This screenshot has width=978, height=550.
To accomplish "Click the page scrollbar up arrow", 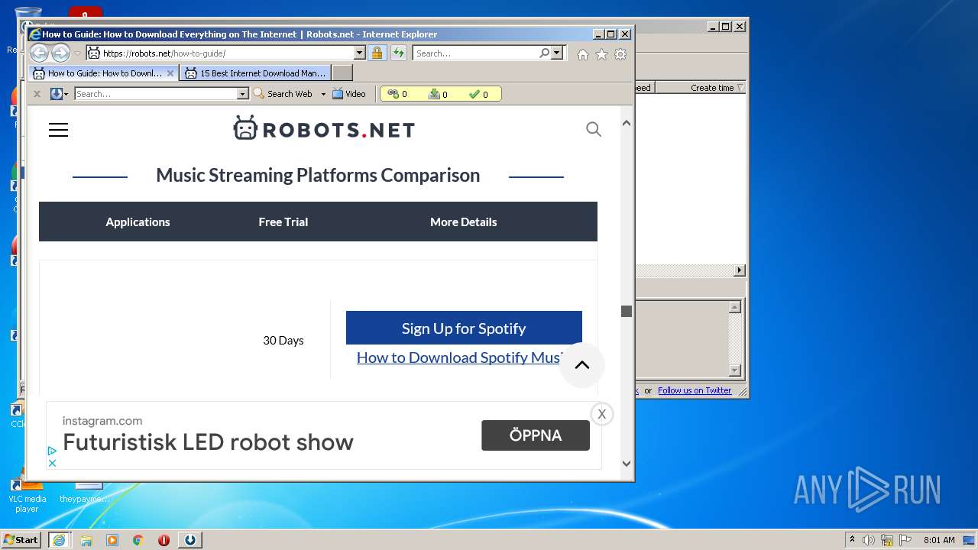I will pyautogui.click(x=627, y=123).
